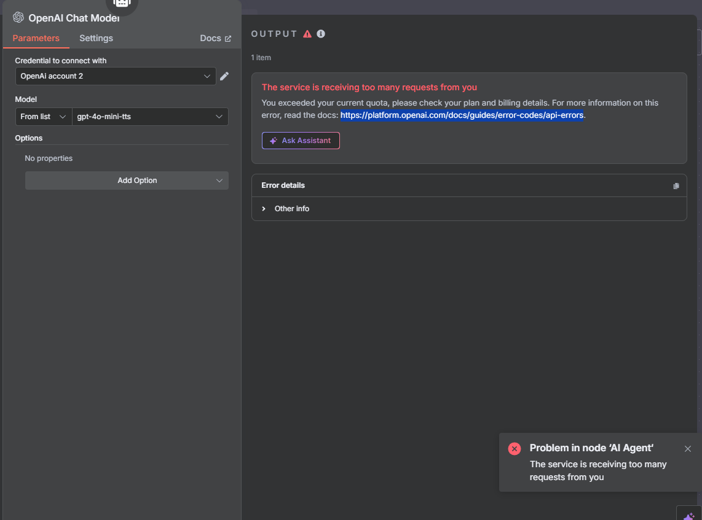The width and height of the screenshot is (702, 520).
Task: Click the red warning triangle beside OUTPUT
Action: coord(307,34)
